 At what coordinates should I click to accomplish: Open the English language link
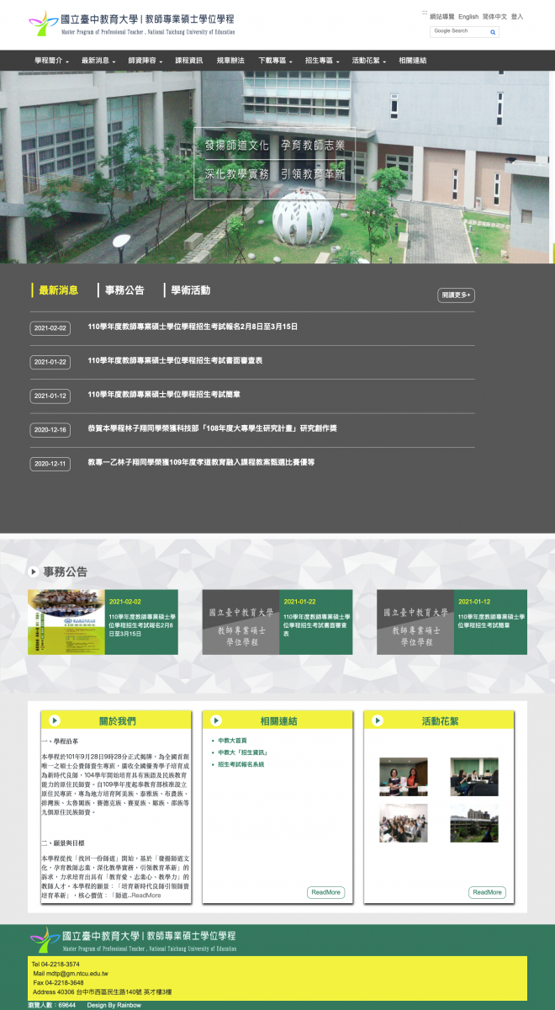(468, 17)
